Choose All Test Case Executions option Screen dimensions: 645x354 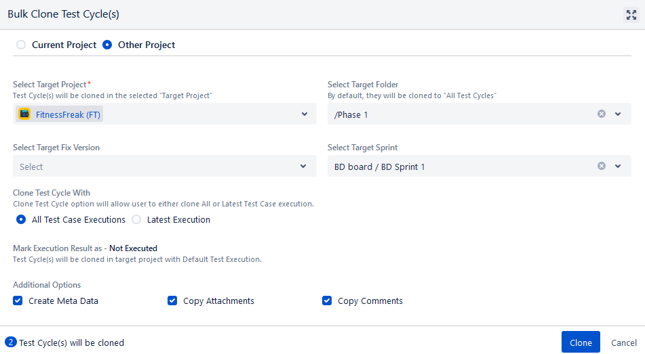[21, 220]
